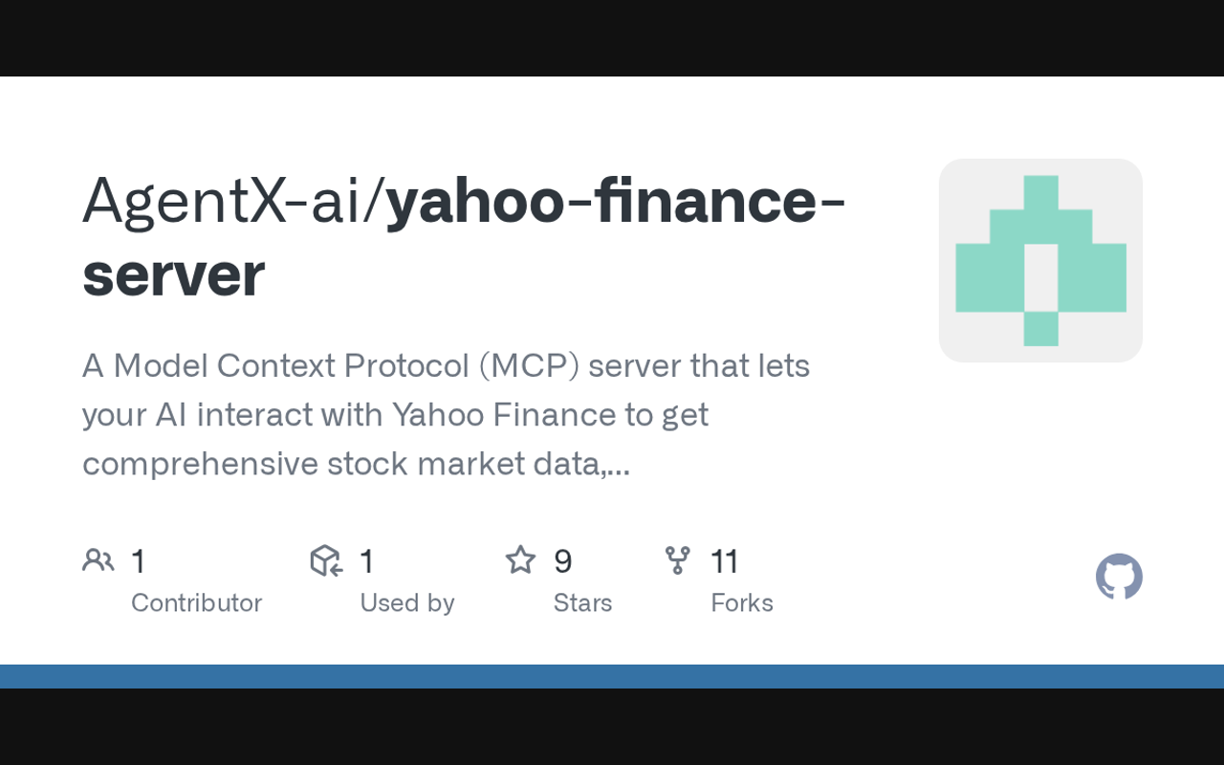Select the repository description paragraph
Screen dimensions: 1224x765
pos(446,414)
